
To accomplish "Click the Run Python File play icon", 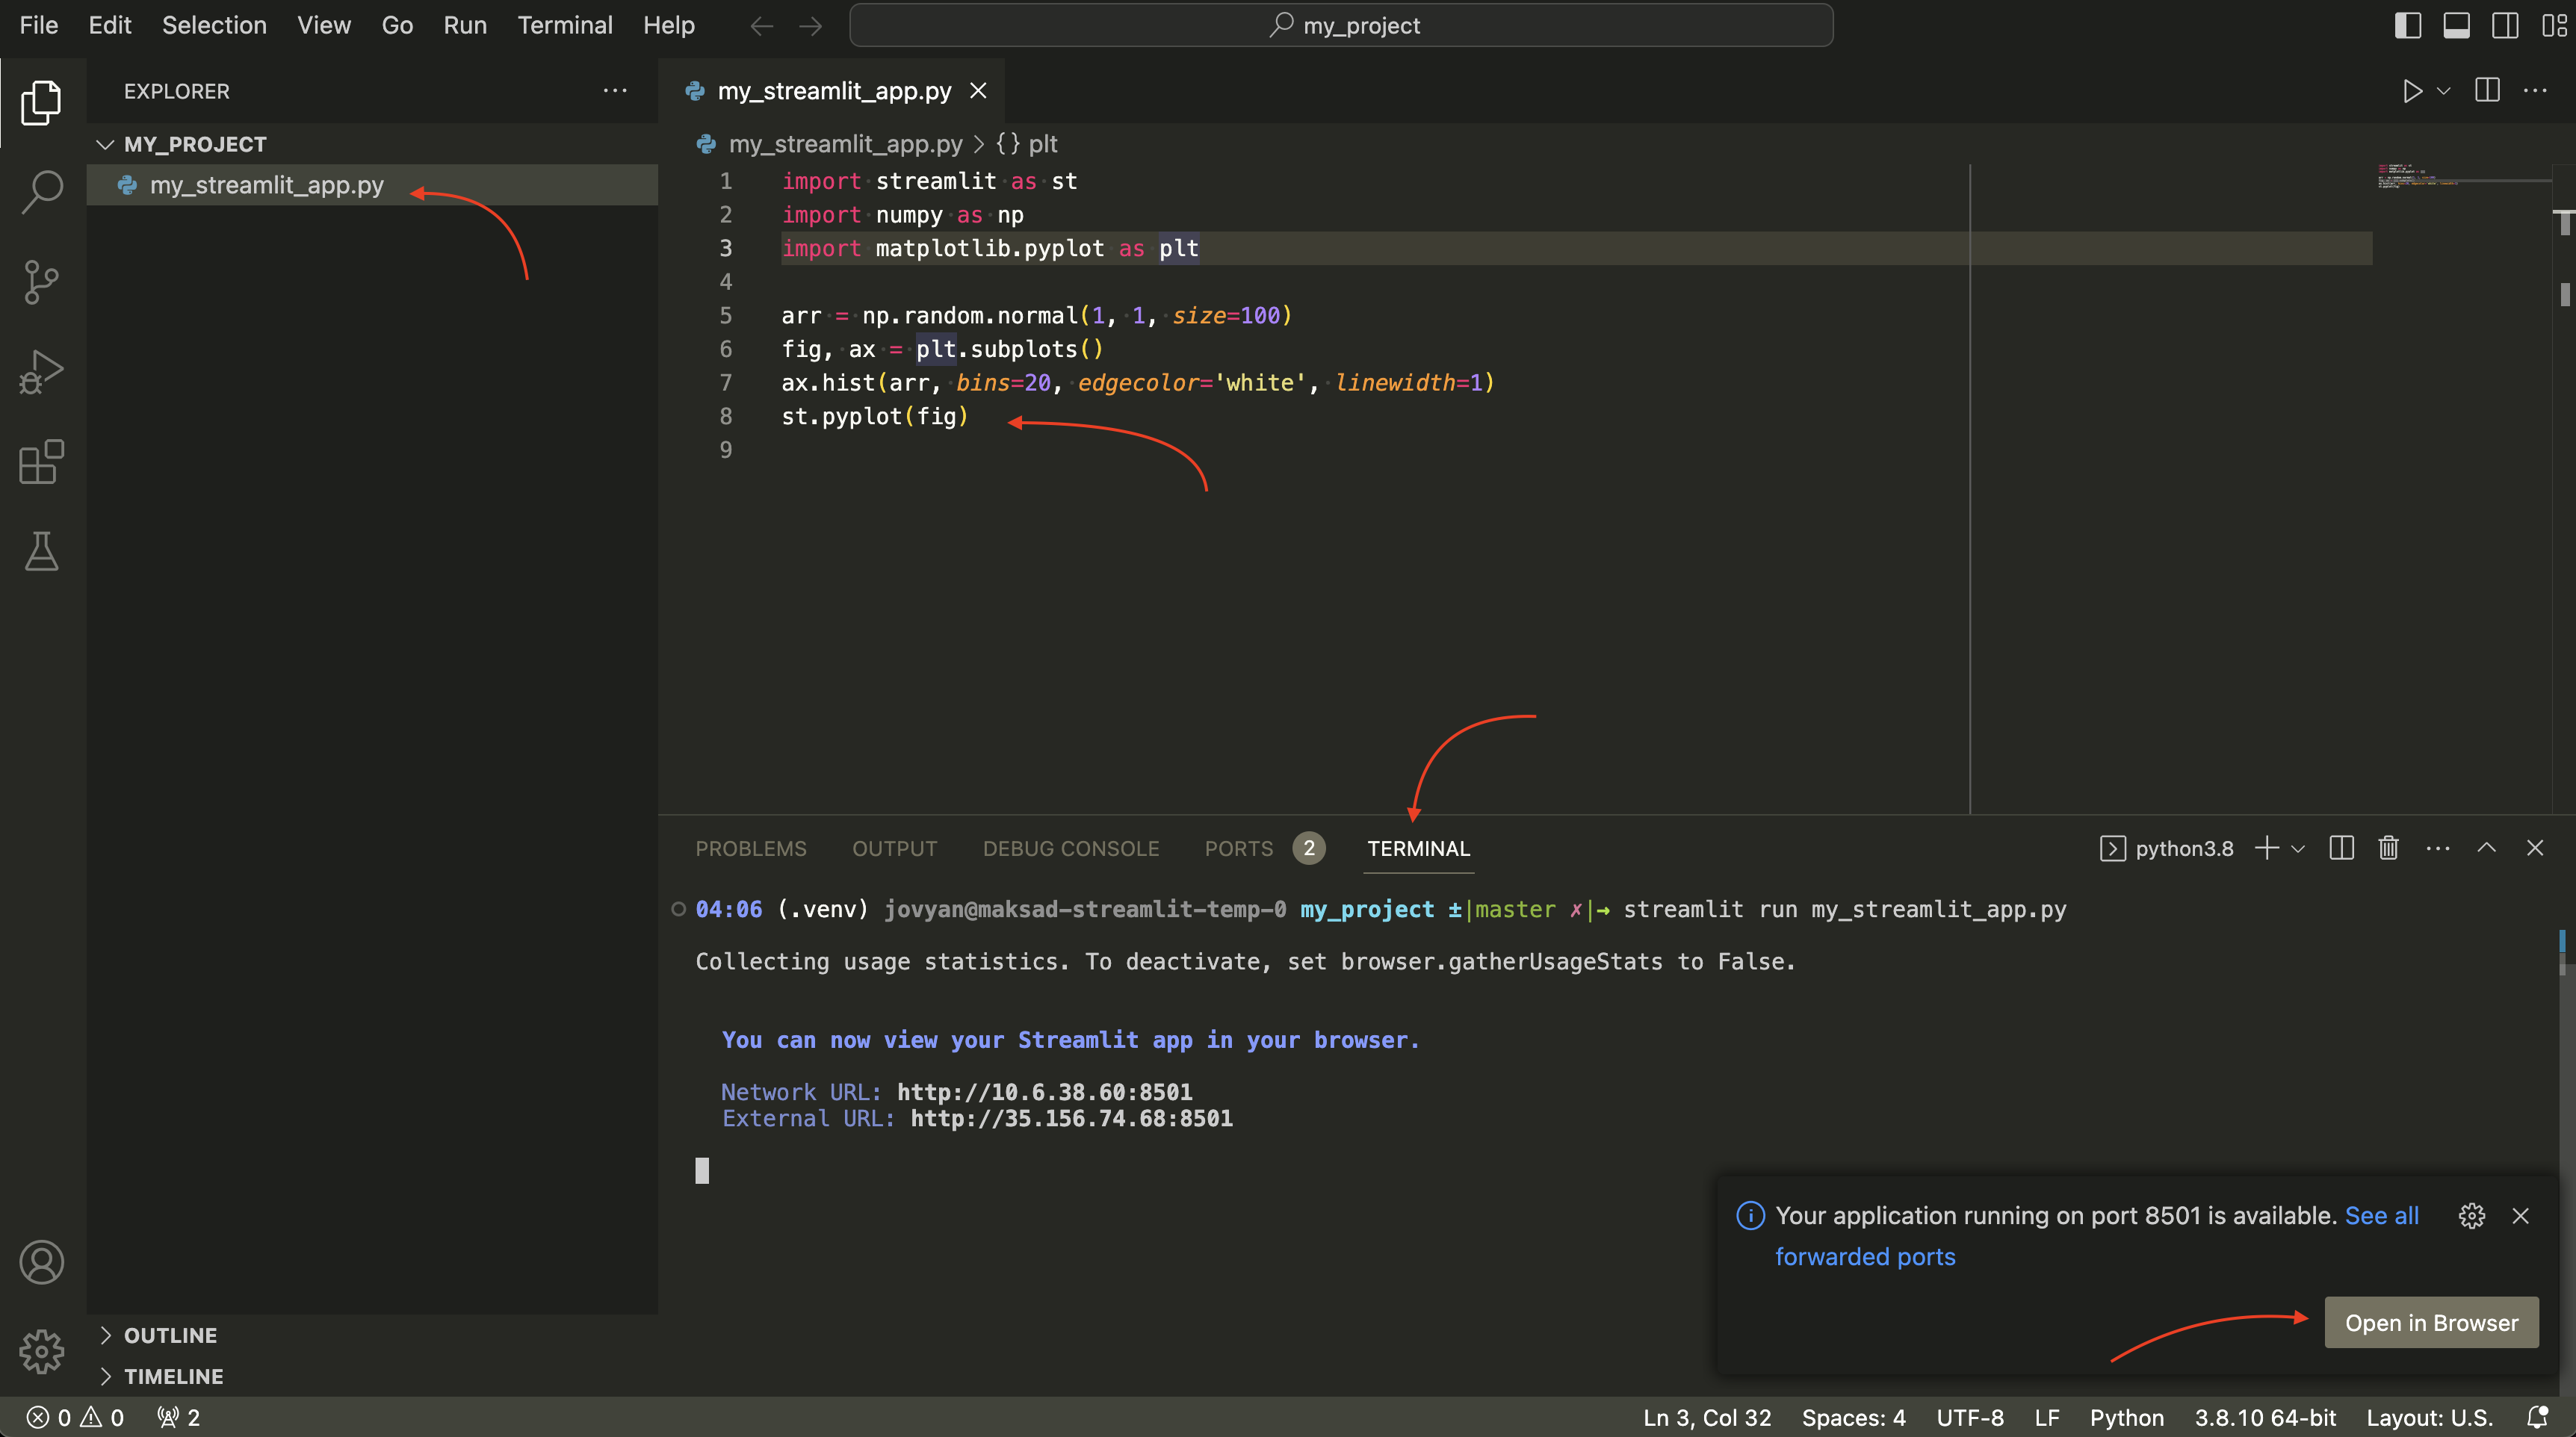I will click(x=2412, y=91).
